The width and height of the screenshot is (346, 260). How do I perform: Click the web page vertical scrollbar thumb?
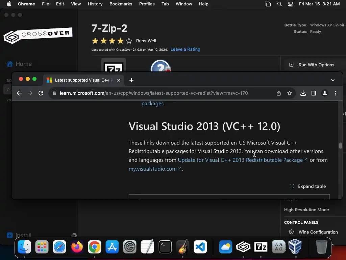pyautogui.click(x=341, y=146)
